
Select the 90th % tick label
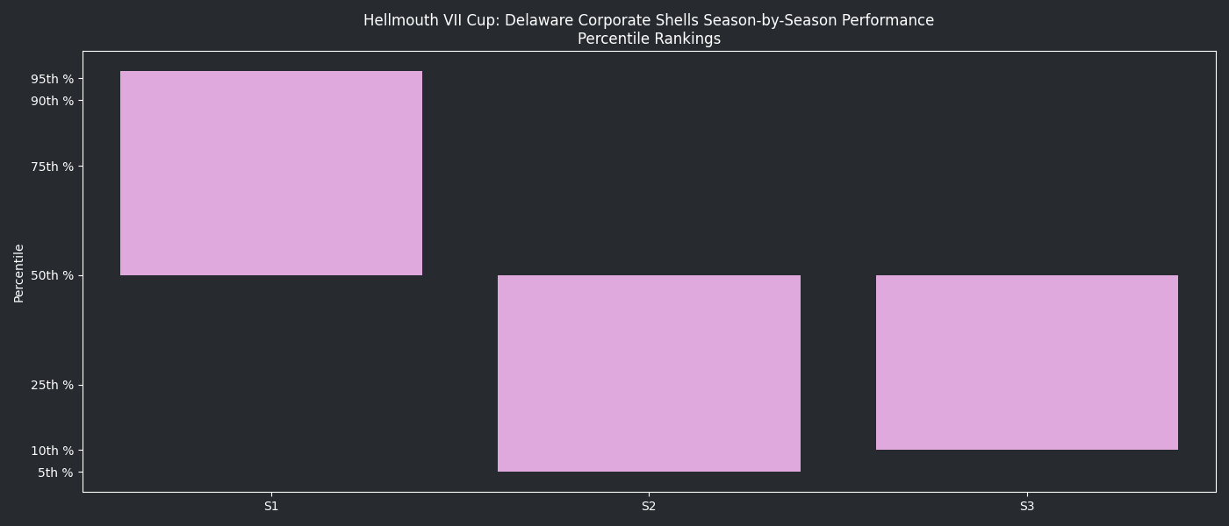coord(52,101)
